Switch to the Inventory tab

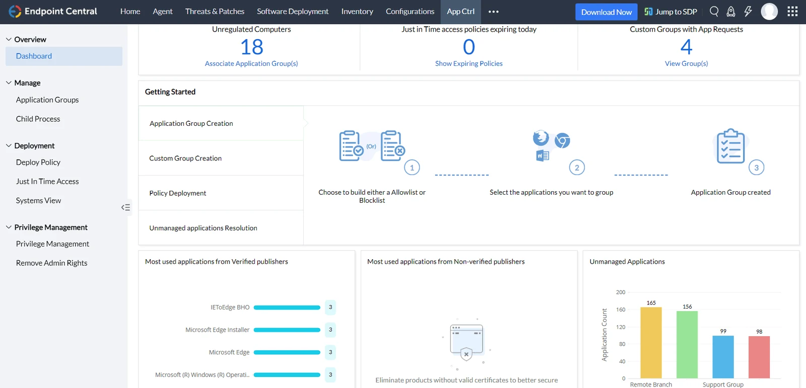point(357,12)
